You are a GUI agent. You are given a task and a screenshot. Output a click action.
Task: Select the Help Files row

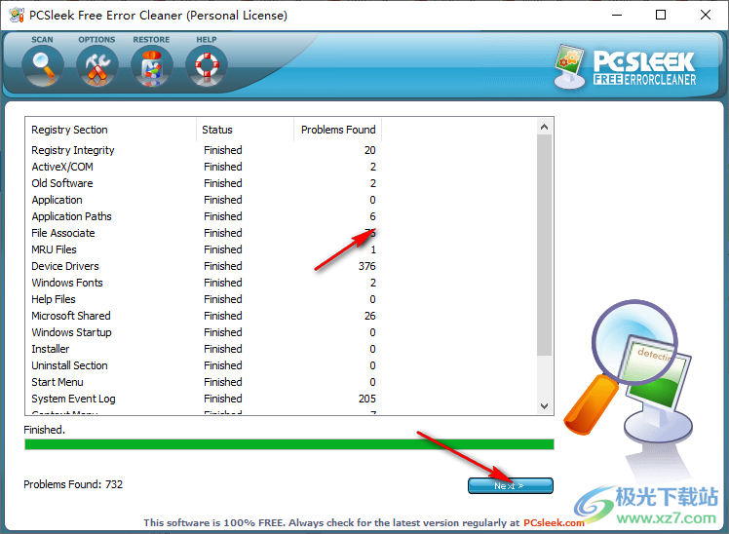pos(204,299)
